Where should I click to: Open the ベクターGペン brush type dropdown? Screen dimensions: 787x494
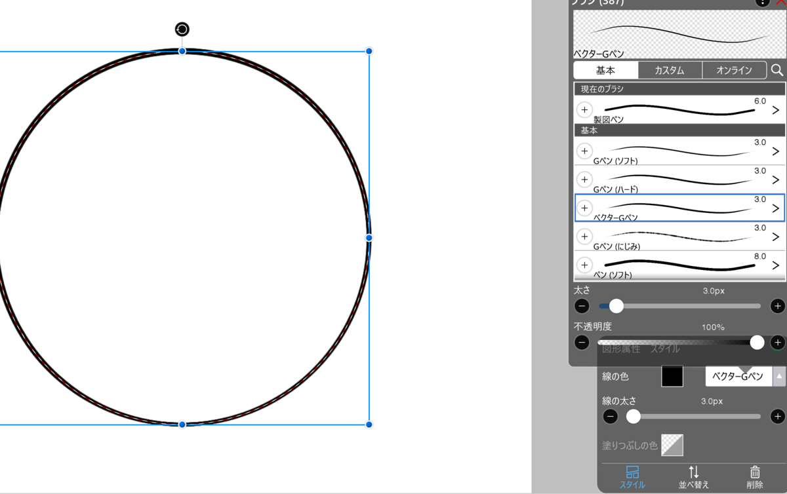coord(738,377)
